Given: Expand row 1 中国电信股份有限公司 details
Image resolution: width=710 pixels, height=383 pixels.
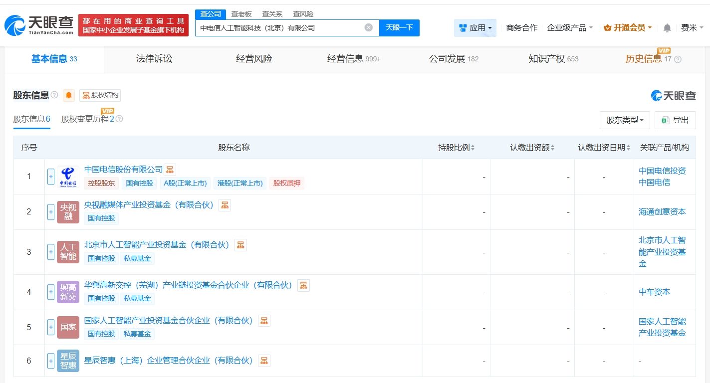Looking at the screenshot, I should [x=51, y=177].
